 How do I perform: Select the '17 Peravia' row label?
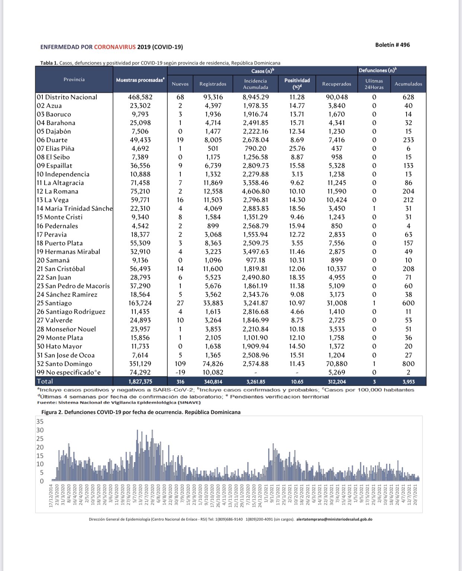click(x=52, y=235)
